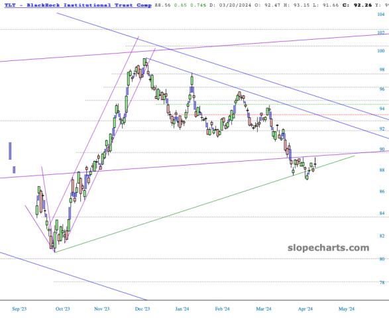Select the tall green candle in early January 2024

192,80
